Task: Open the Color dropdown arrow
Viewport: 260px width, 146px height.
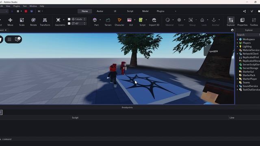Action: [x=184, y=20]
